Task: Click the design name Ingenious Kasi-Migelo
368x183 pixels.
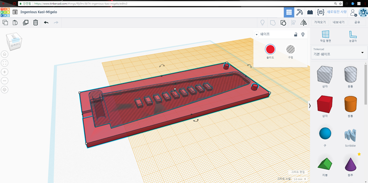Action: (x=39, y=12)
